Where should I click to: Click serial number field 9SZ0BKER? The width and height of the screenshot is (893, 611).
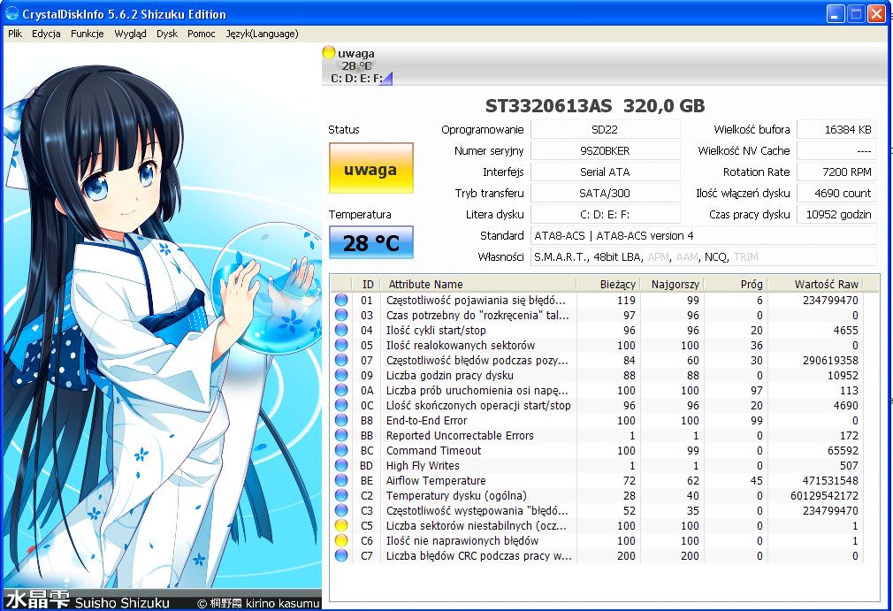[605, 150]
